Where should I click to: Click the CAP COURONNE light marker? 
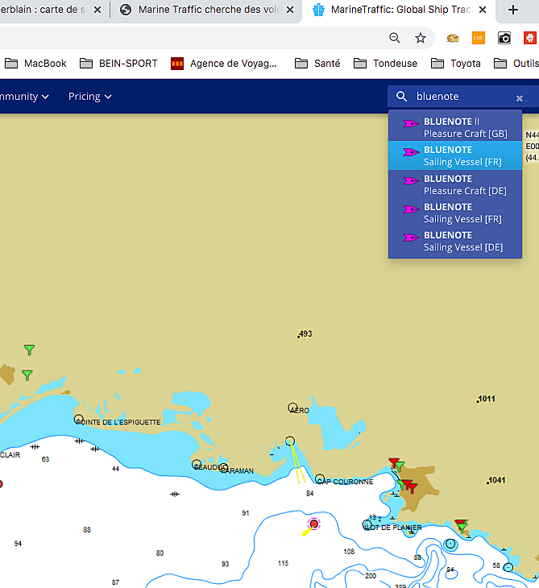point(320,478)
